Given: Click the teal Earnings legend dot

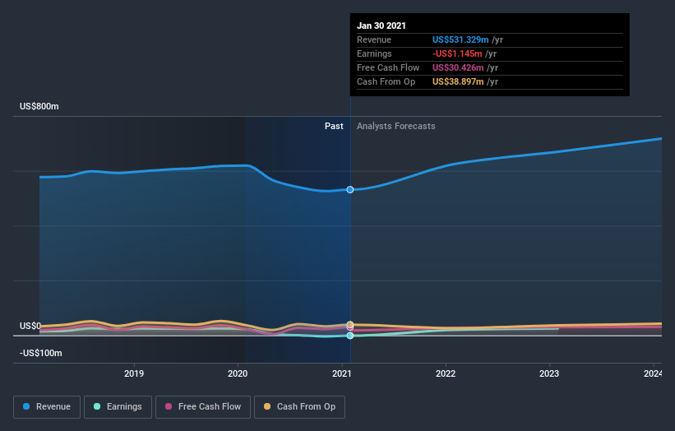Looking at the screenshot, I should (97, 406).
